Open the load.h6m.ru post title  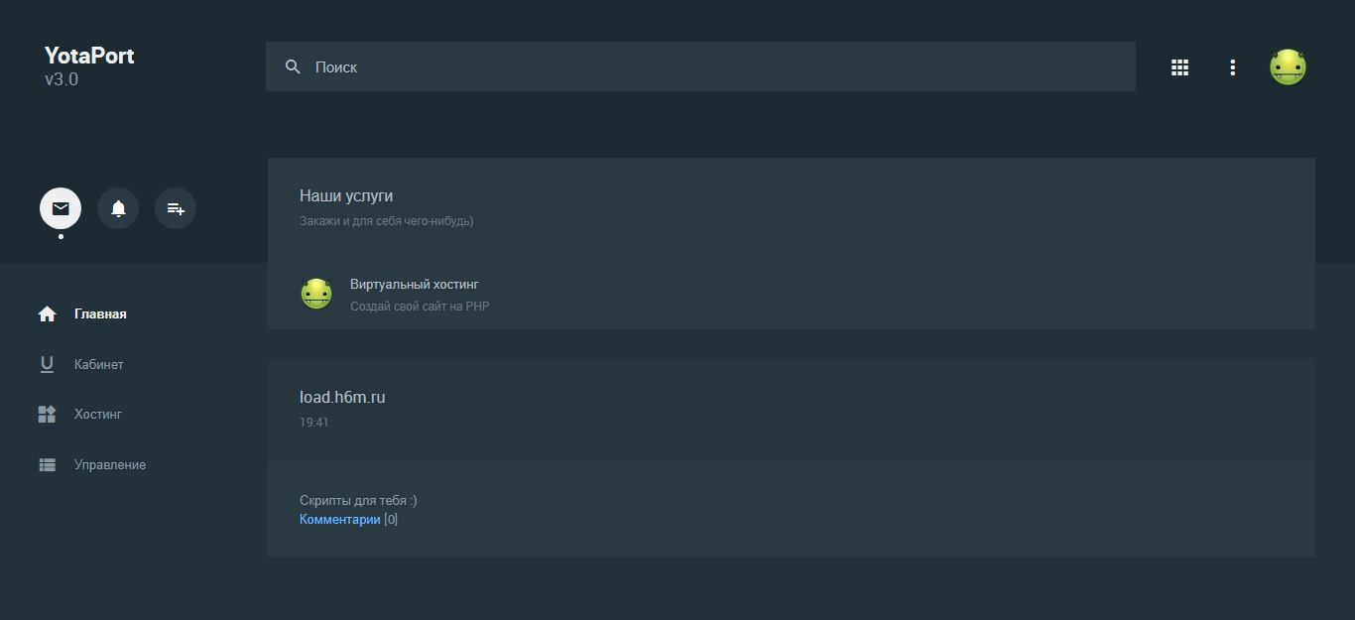point(342,398)
